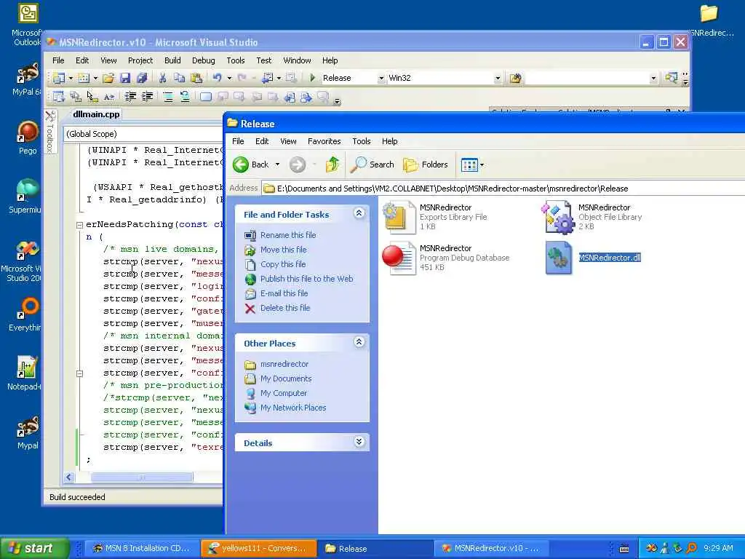Open Search pane in Release window
This screenshot has height=559, width=745.
(x=372, y=164)
